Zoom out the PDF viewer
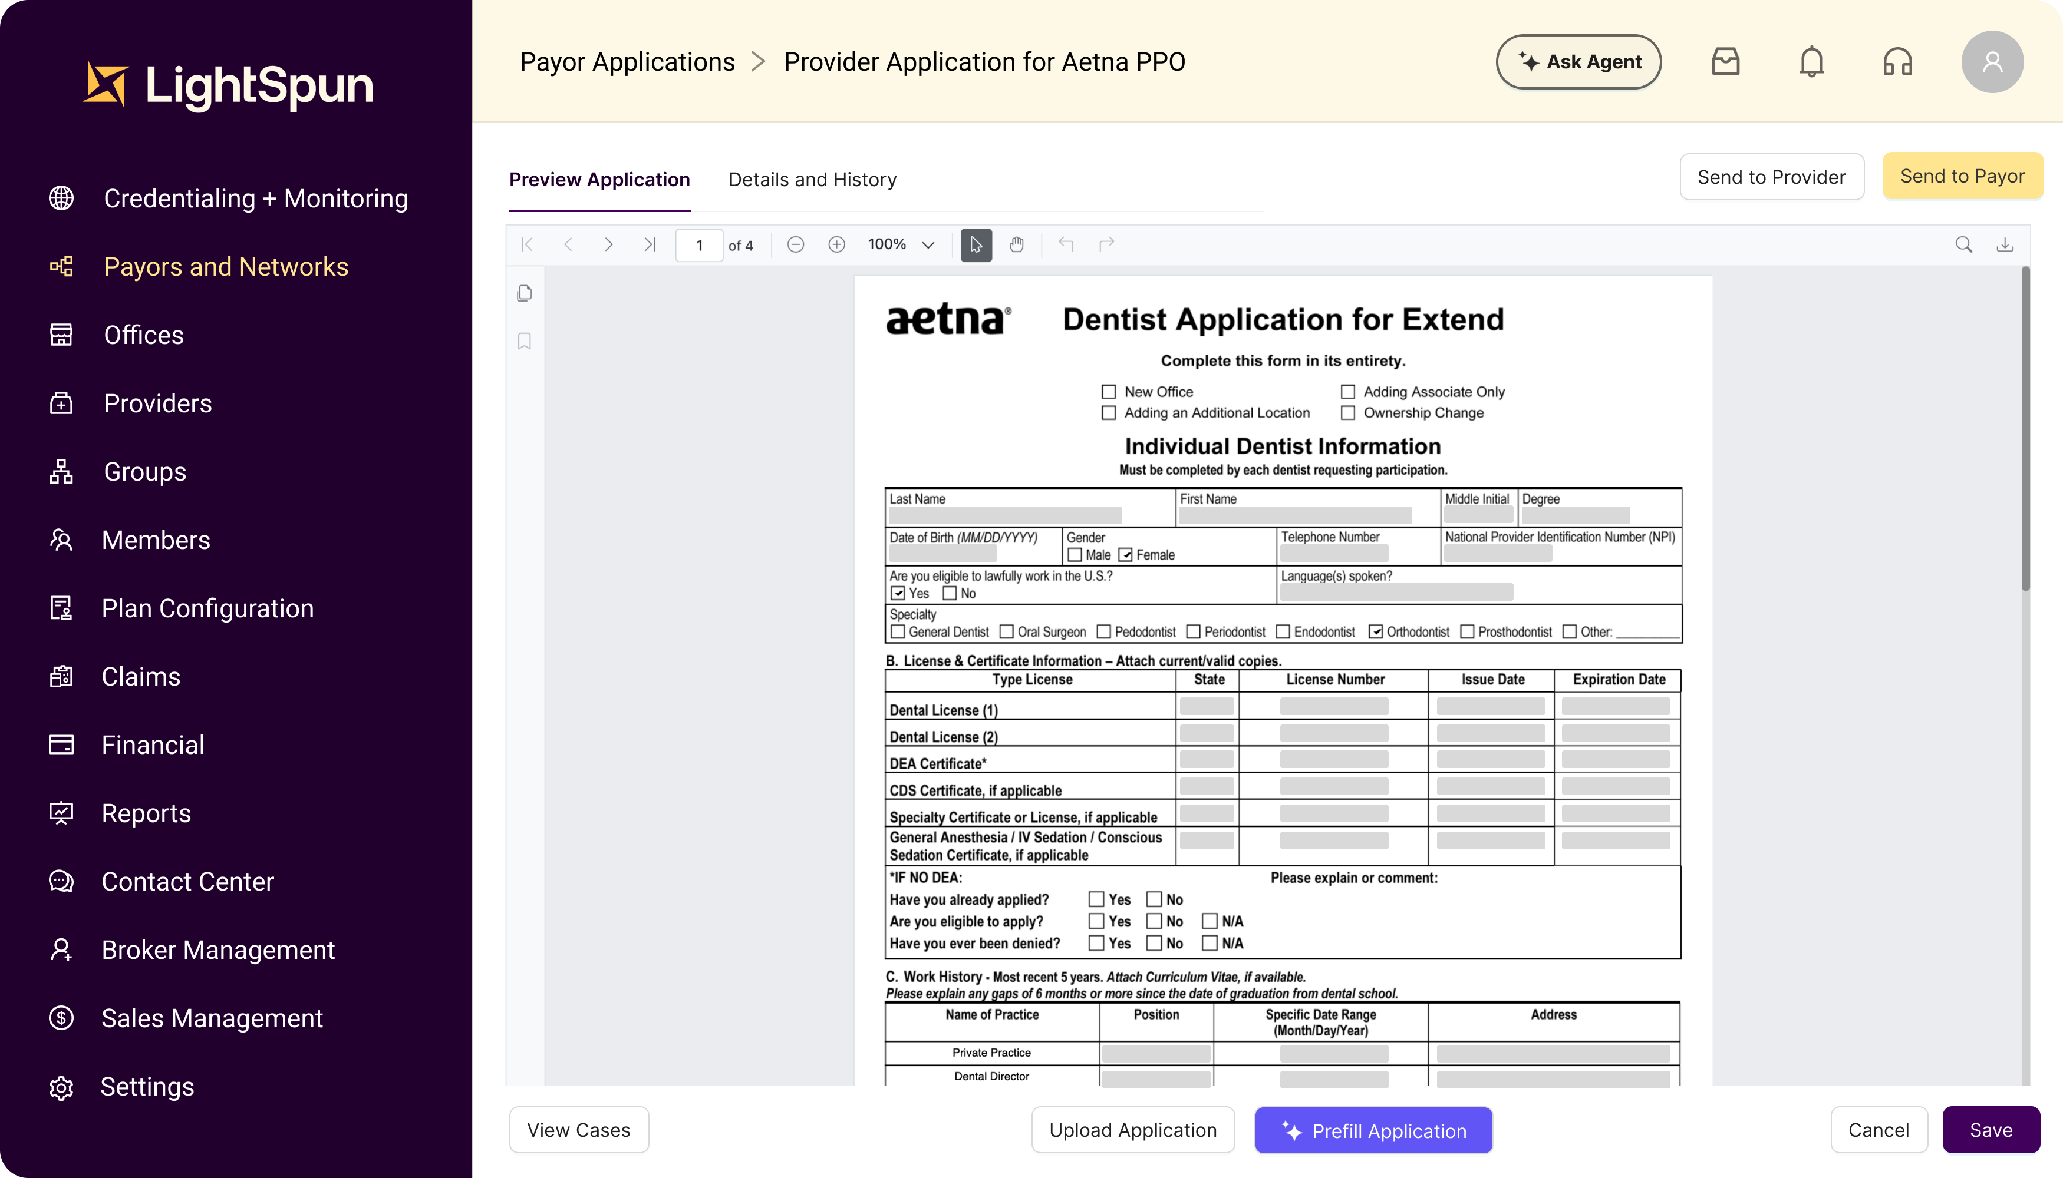This screenshot has width=2063, height=1178. coord(796,244)
